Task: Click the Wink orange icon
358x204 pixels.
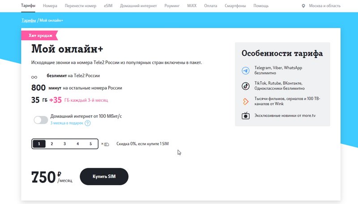Action: (246, 101)
